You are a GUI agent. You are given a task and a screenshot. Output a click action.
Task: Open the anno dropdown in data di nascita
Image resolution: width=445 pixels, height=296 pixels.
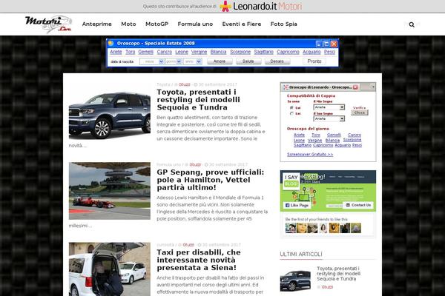(x=193, y=61)
